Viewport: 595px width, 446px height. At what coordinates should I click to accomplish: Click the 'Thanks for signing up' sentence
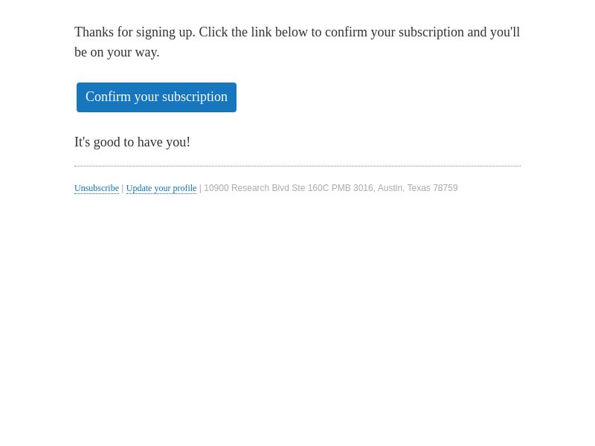click(135, 32)
